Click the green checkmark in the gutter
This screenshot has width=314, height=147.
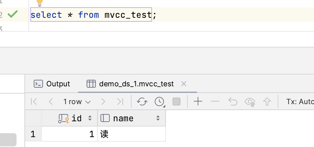13,14
